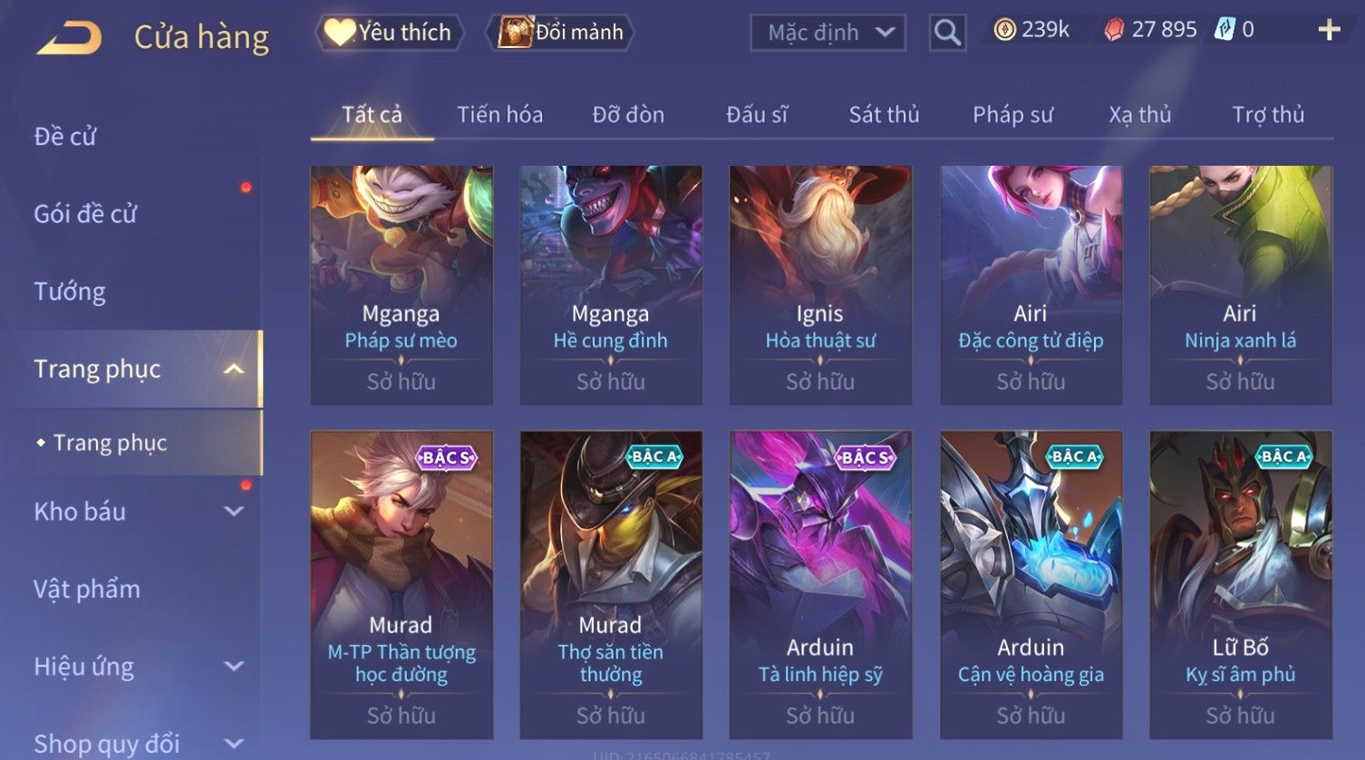Click the gold coin icon showing 239k
The width and height of the screenshot is (1365, 760).
coord(1004,30)
